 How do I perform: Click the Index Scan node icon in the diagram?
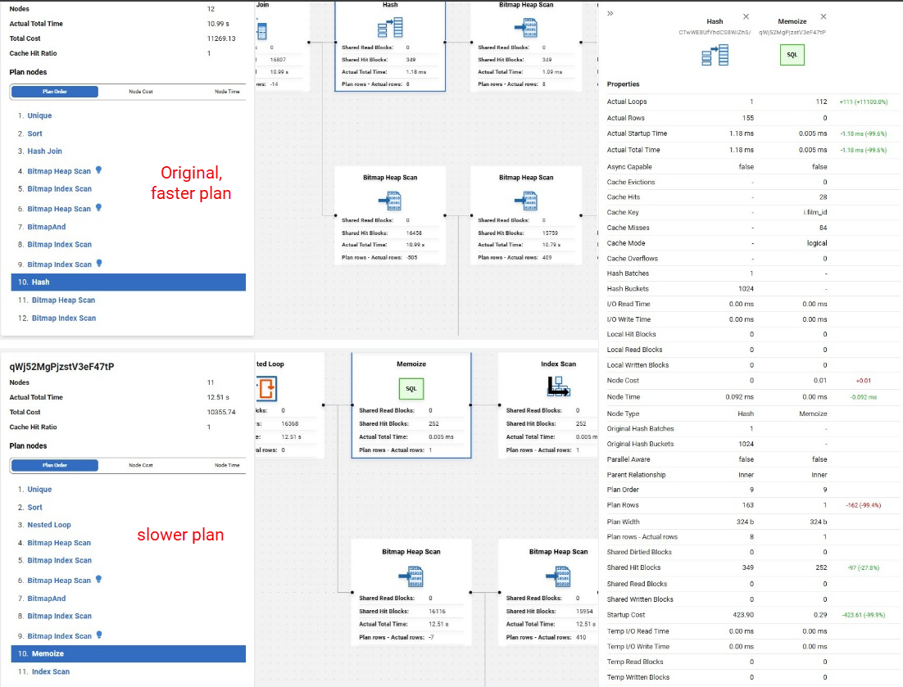[558, 387]
